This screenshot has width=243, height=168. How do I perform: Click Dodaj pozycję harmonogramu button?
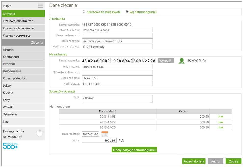(x=134, y=150)
